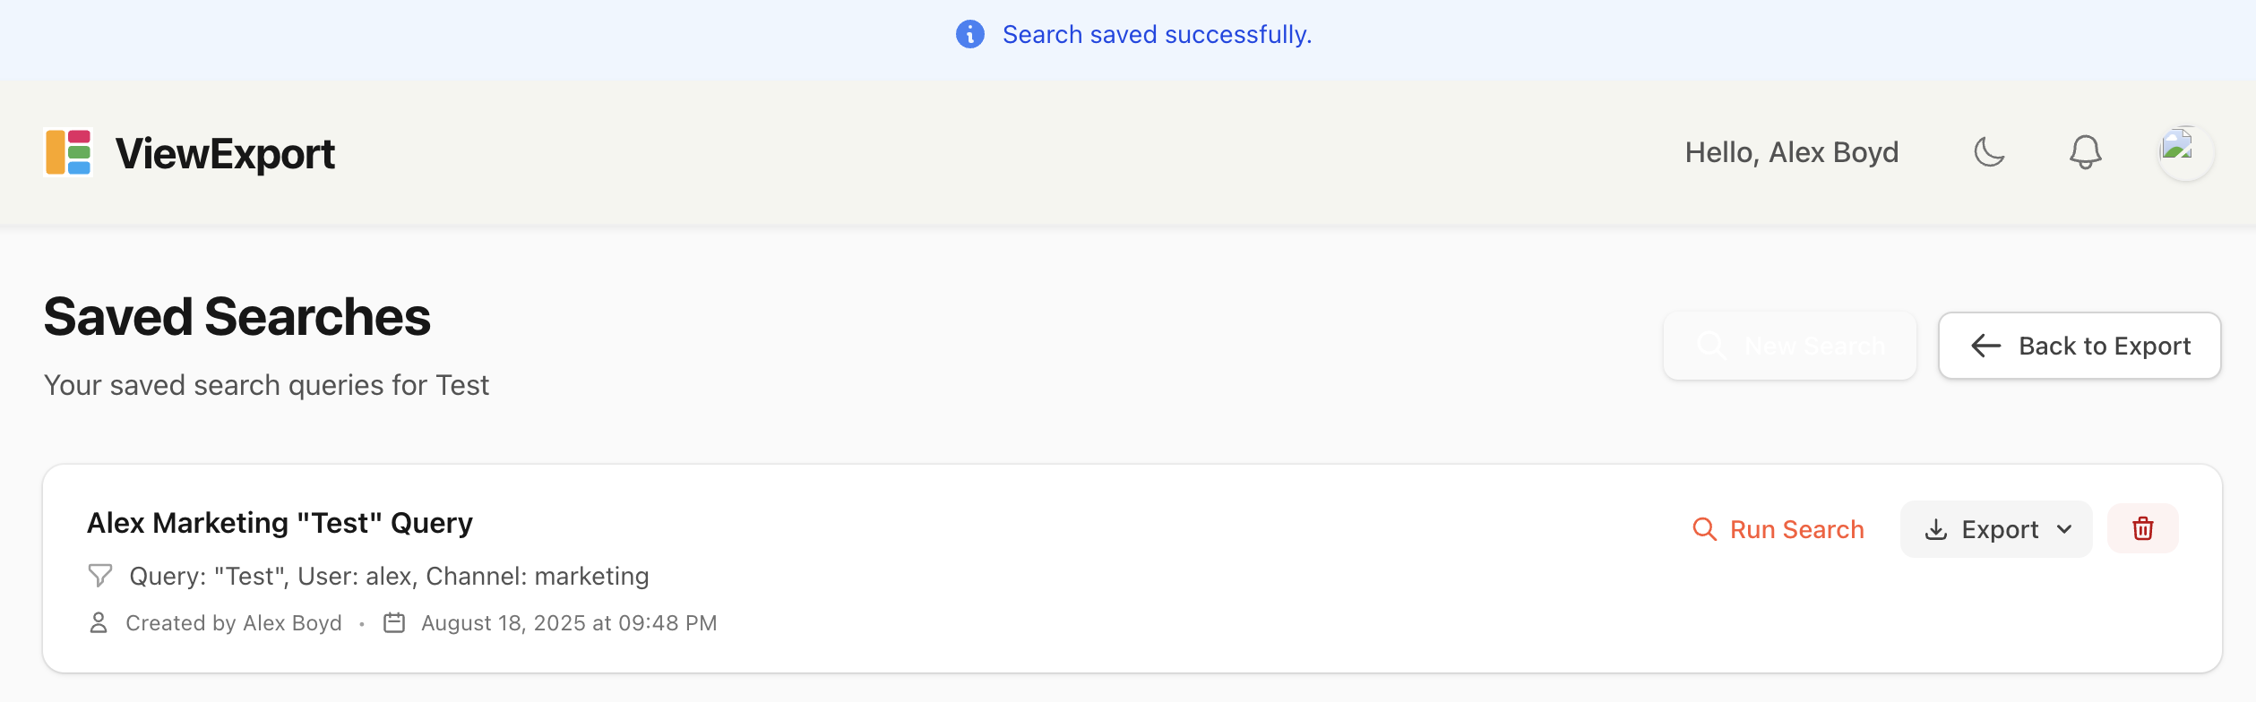Click the info icon in success banner
The image size is (2256, 702).
click(969, 34)
